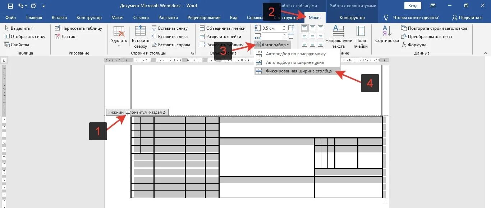Switch to the Главная tab

pos(34,18)
